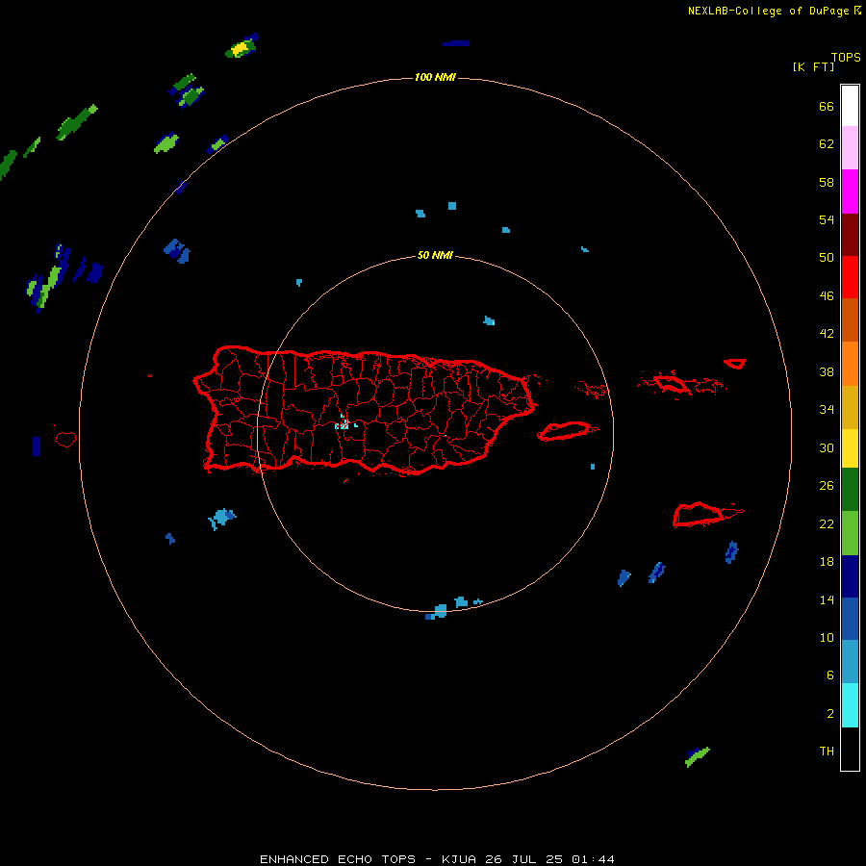This screenshot has width=866, height=866.
Task: Choose the light orange legend swatch
Action: coord(850,364)
